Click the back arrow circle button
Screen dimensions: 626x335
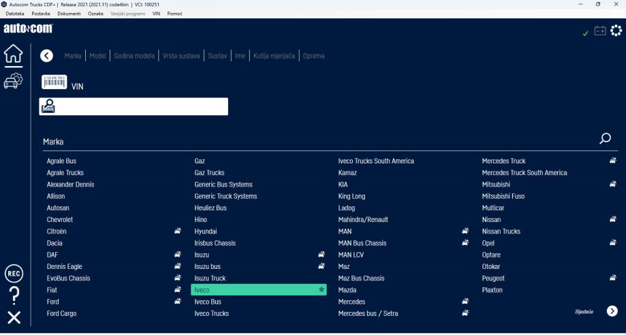[x=47, y=56]
